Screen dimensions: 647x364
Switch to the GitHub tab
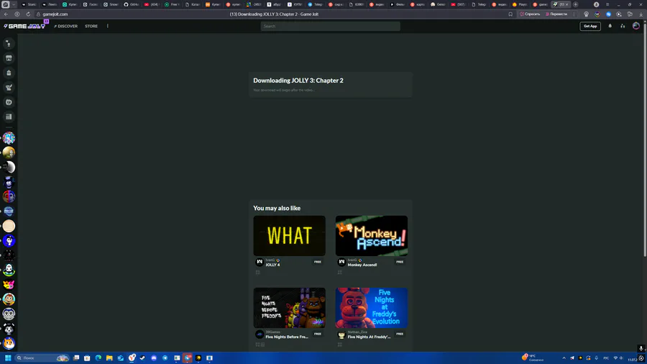[x=132, y=4]
